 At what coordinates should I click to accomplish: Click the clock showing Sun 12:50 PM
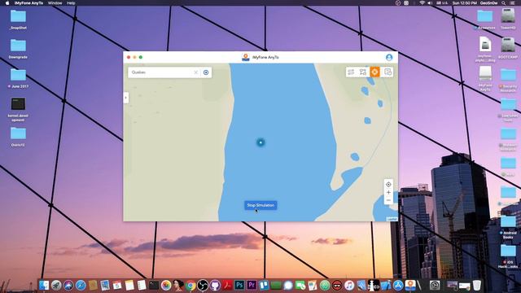pos(465,3)
